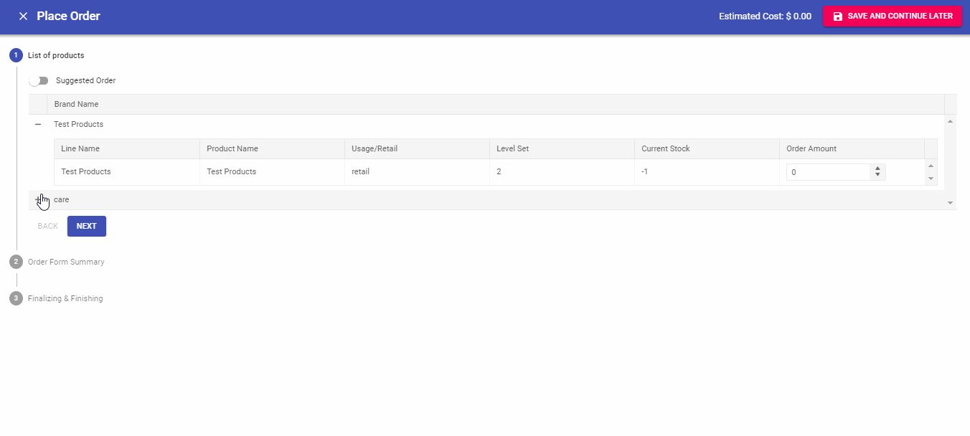
Task: Open the Order Form Summary step
Action: point(66,262)
